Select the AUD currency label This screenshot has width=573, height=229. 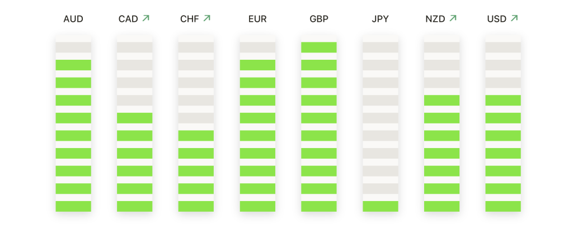click(x=73, y=19)
